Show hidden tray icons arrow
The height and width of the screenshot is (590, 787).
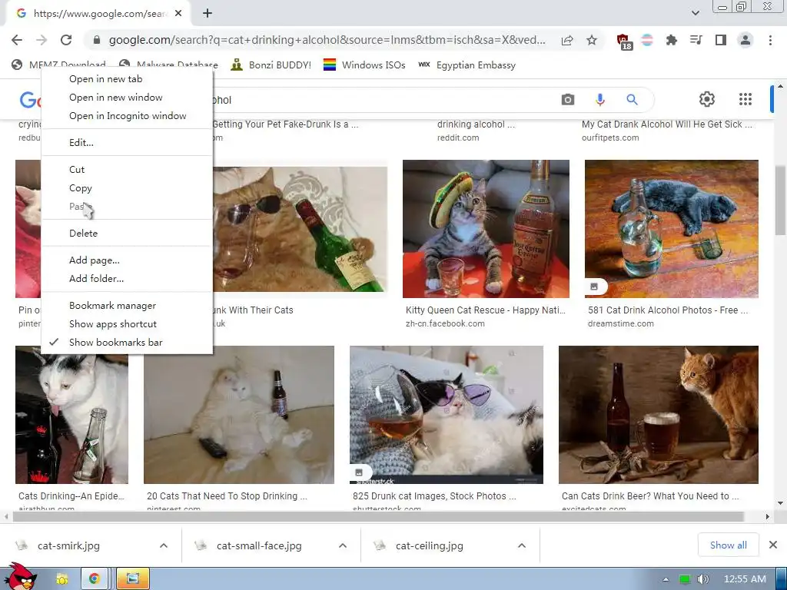(666, 579)
